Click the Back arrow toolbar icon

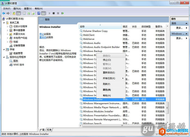coord(4,13)
